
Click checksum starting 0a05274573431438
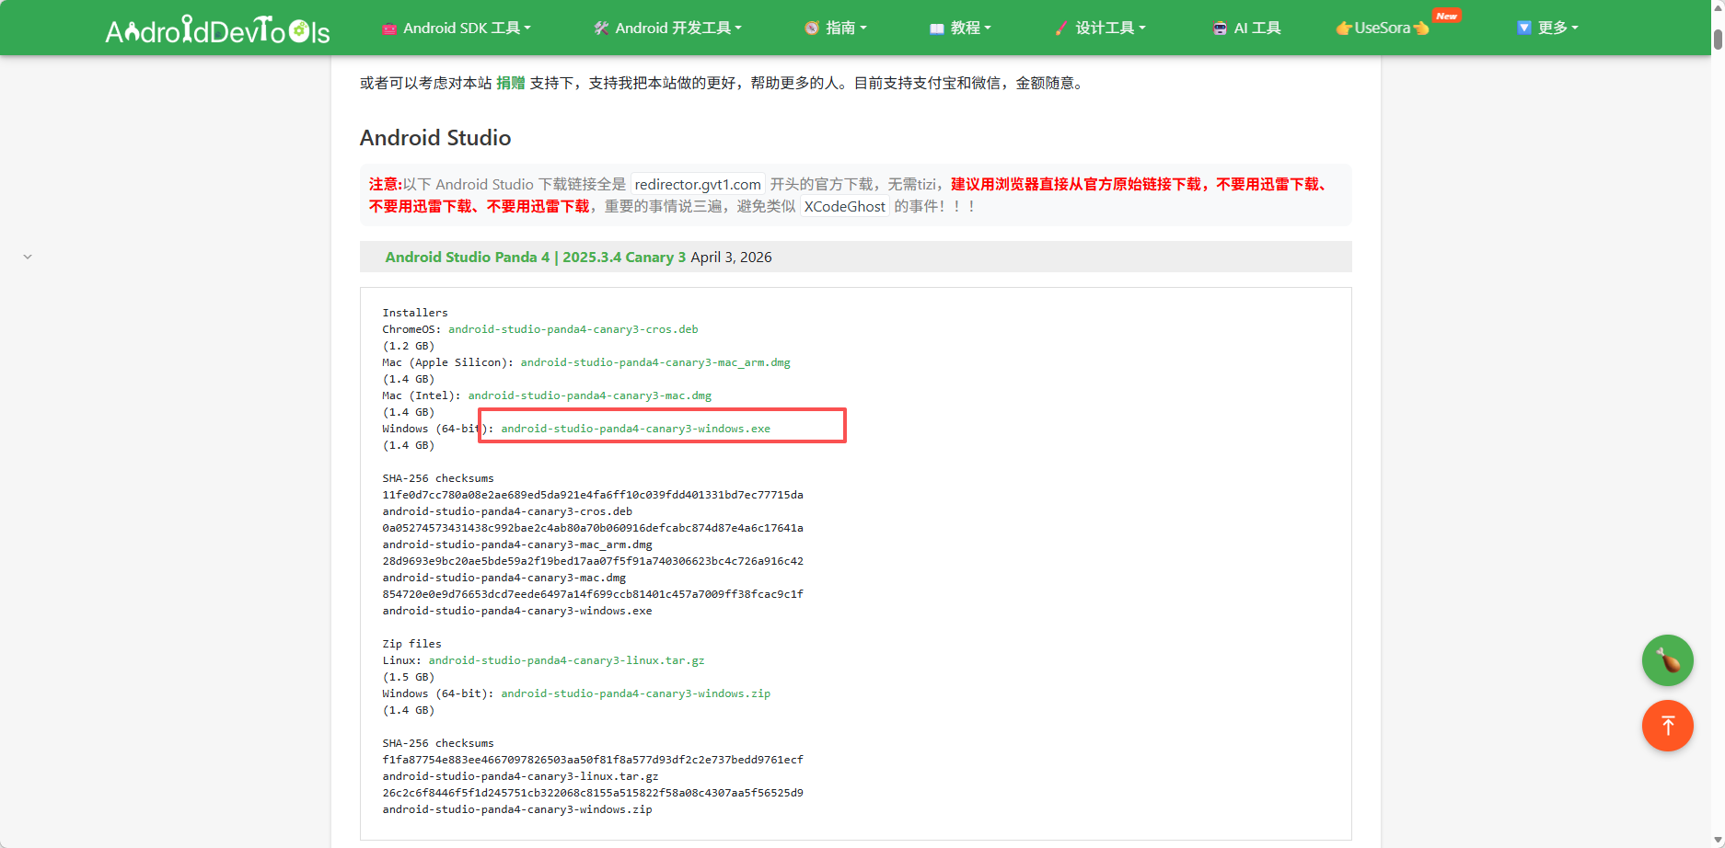593,528
